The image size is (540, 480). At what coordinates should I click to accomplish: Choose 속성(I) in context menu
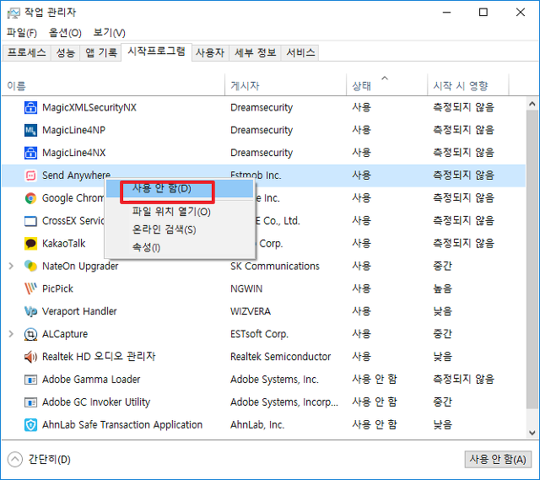click(x=180, y=247)
